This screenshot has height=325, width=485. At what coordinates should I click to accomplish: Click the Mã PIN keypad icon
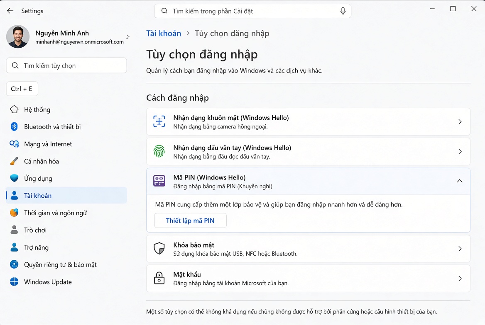click(x=159, y=181)
